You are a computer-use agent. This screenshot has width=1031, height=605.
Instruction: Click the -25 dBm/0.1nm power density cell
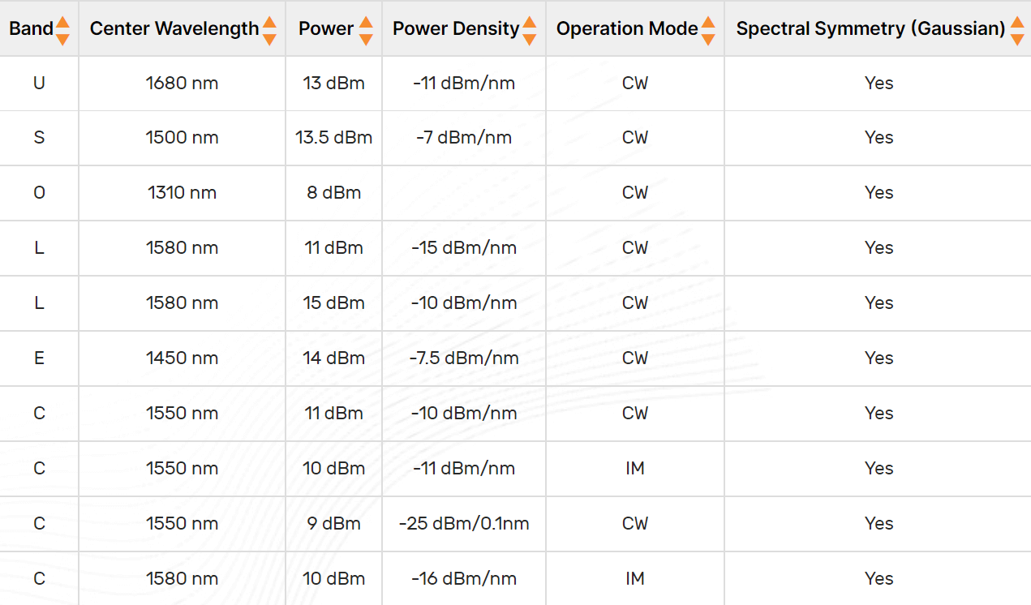(x=464, y=524)
